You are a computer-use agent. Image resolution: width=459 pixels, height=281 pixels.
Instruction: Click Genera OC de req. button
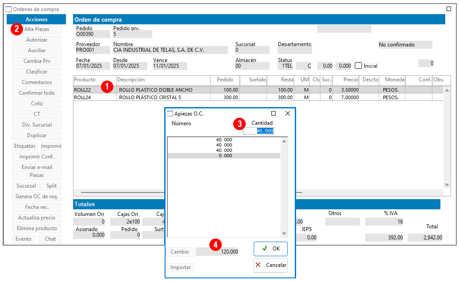pyautogui.click(x=37, y=196)
